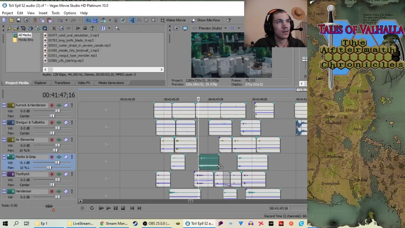Click the Show Me How button
The width and height of the screenshot is (405, 228).
[206, 20]
